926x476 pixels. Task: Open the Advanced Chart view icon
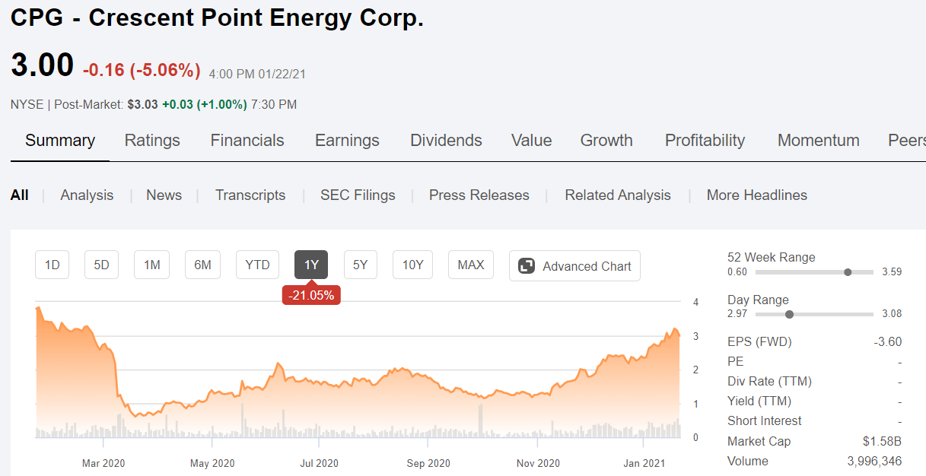point(574,265)
